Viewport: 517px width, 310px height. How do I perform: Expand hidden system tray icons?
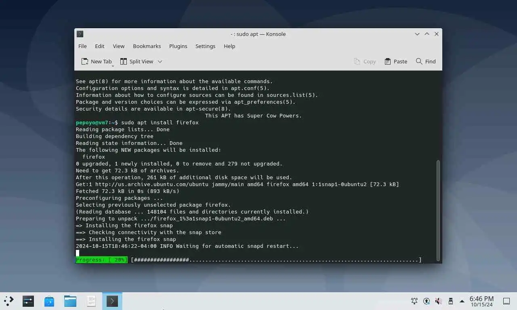coord(462,301)
